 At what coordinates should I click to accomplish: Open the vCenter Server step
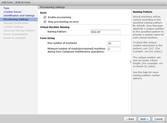pyautogui.click(x=12, y=12)
